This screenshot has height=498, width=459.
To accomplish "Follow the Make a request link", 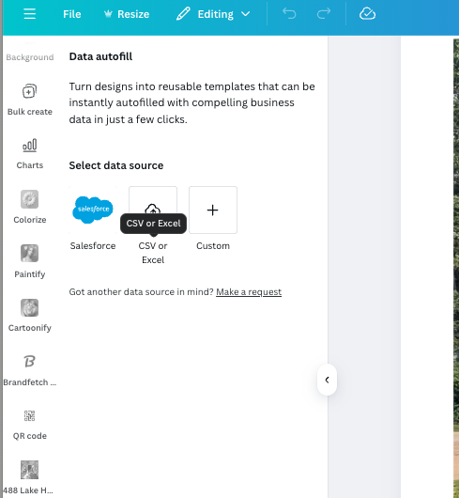I will pyautogui.click(x=249, y=292).
